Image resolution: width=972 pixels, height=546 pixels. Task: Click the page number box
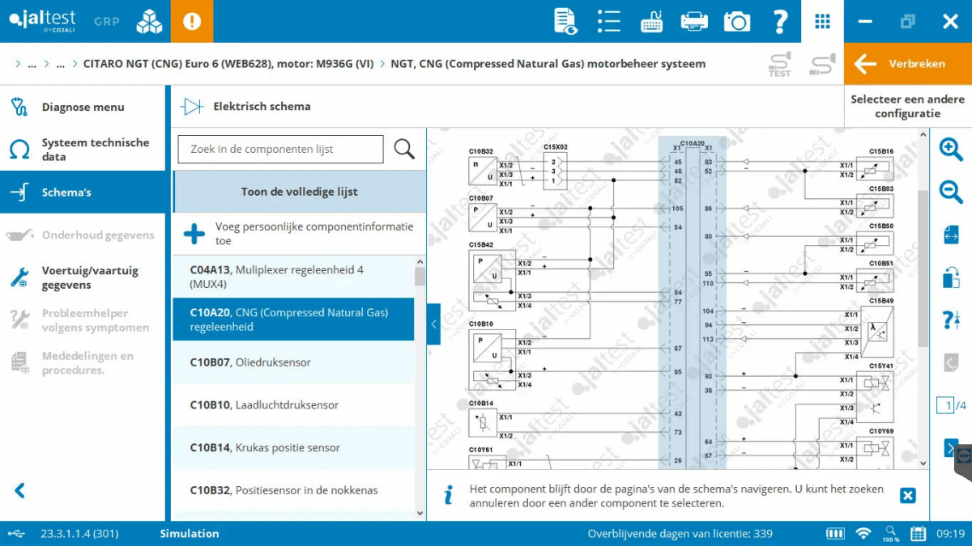click(944, 405)
